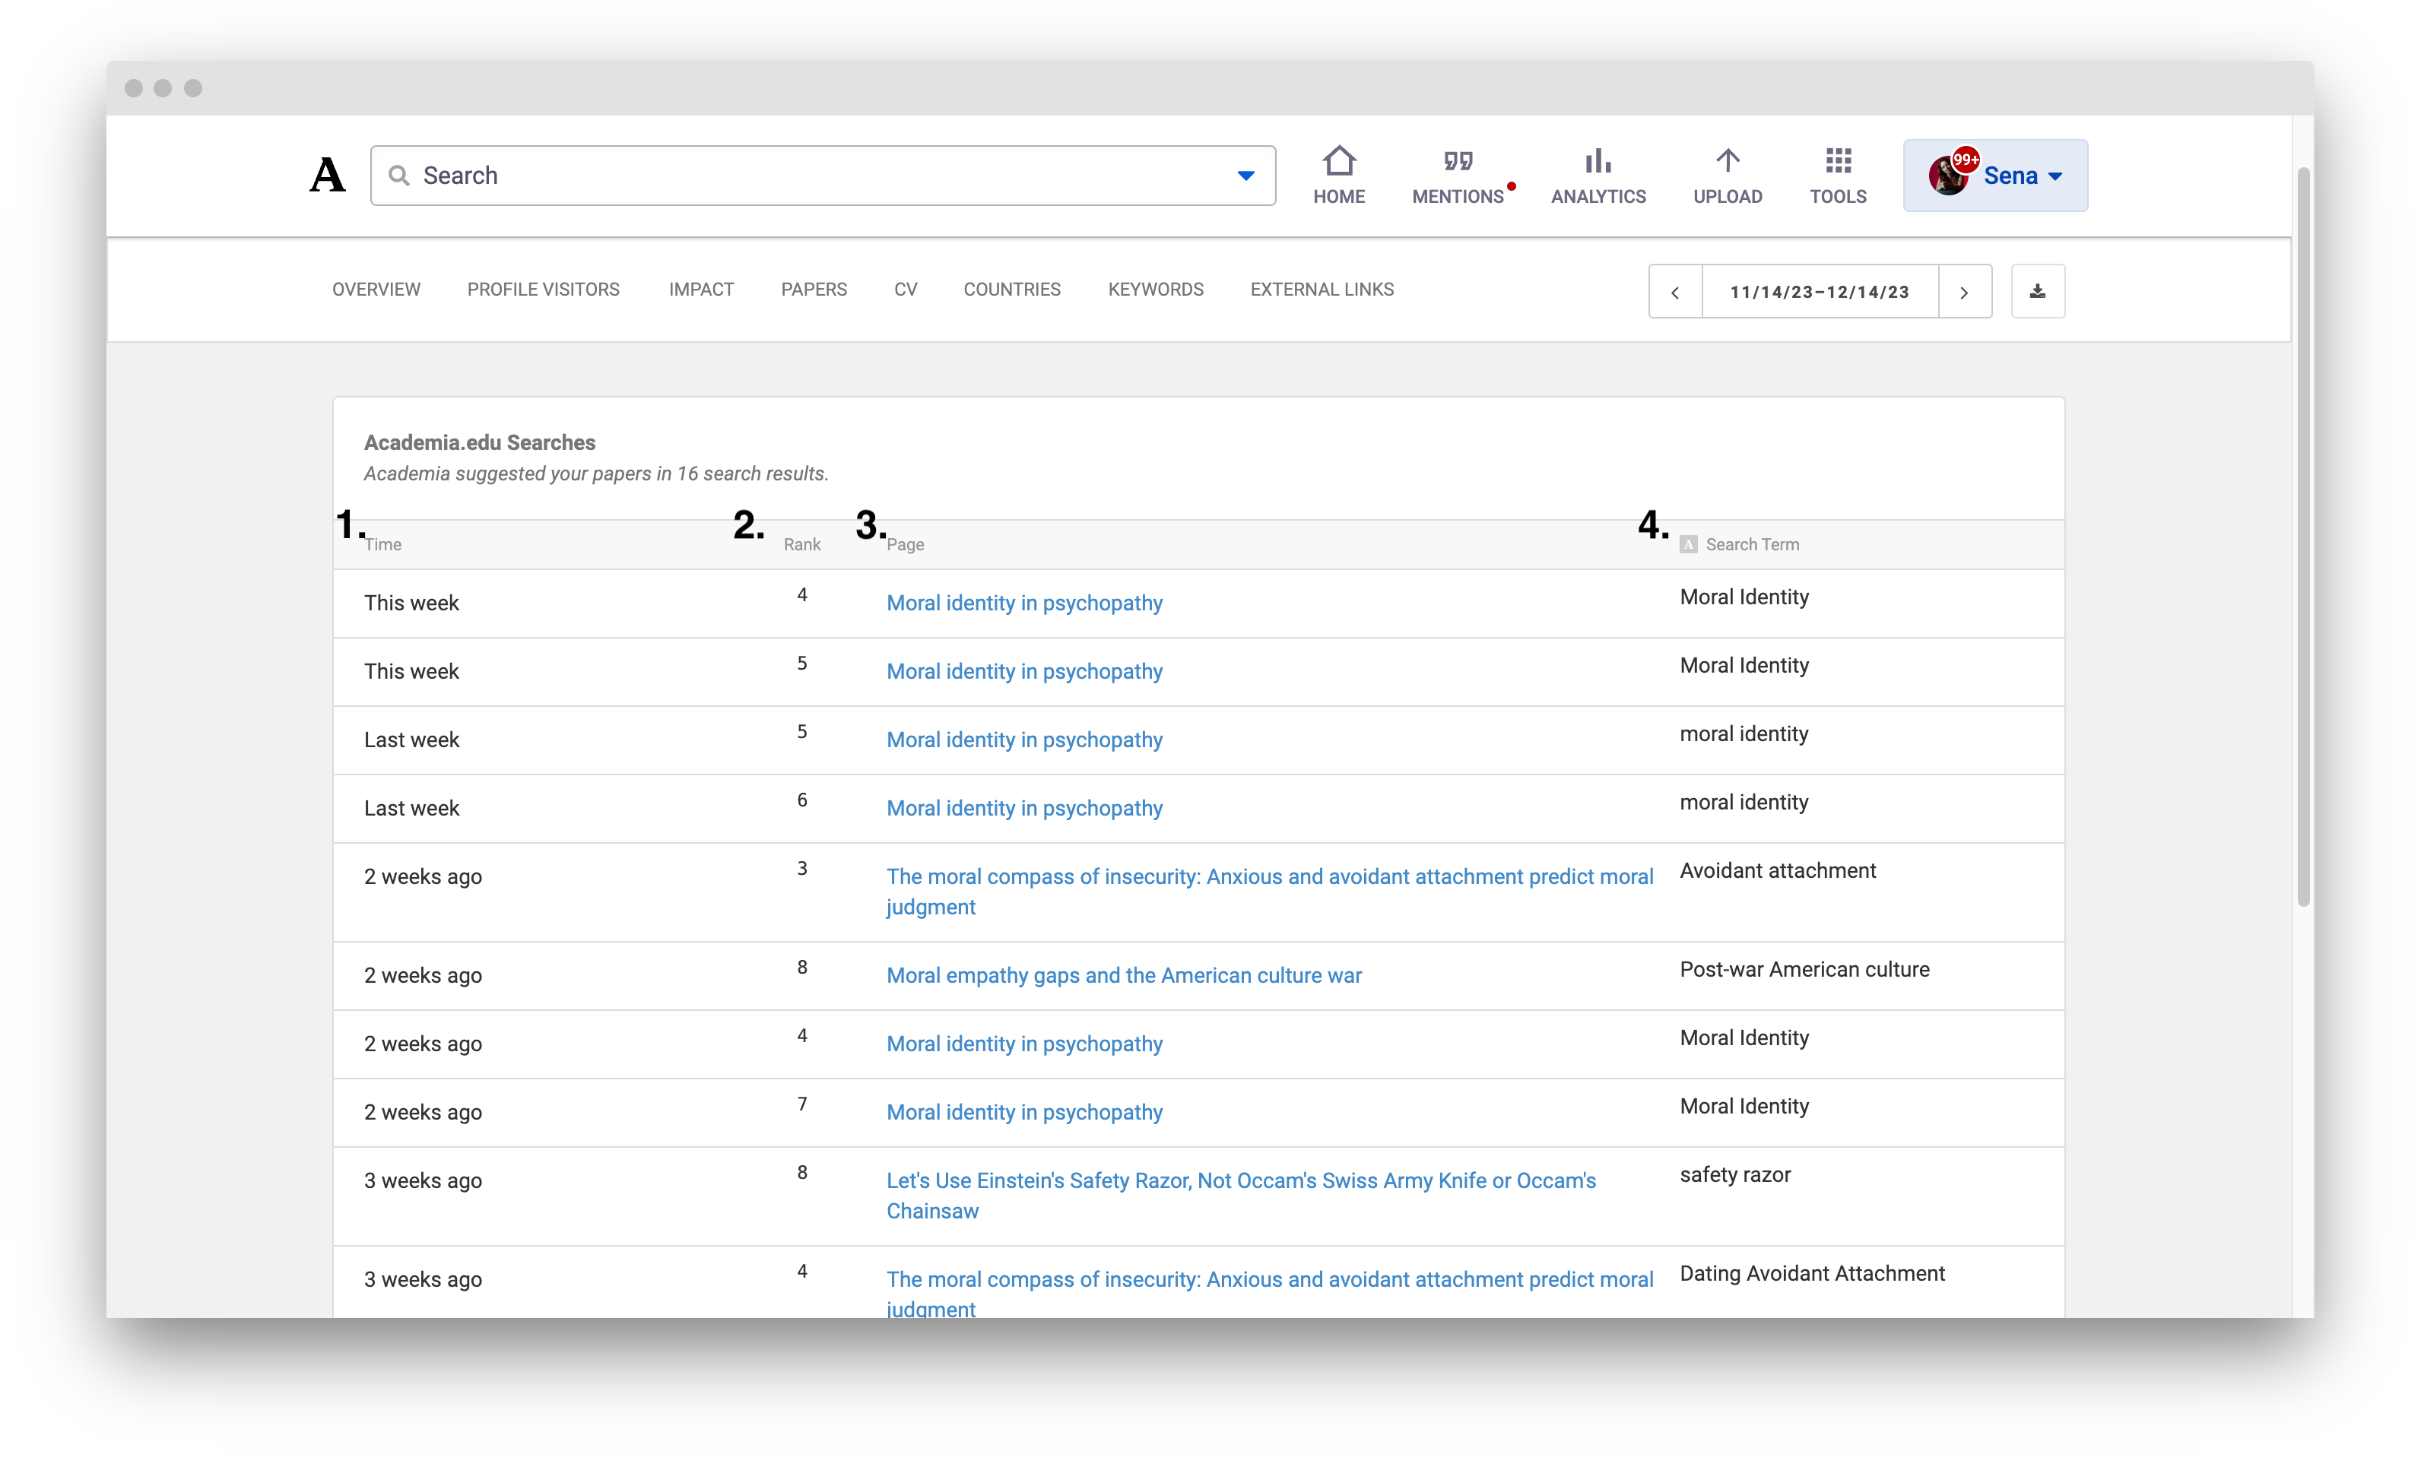Open the Upload page
This screenshot has width=2421, height=1470.
(1728, 176)
